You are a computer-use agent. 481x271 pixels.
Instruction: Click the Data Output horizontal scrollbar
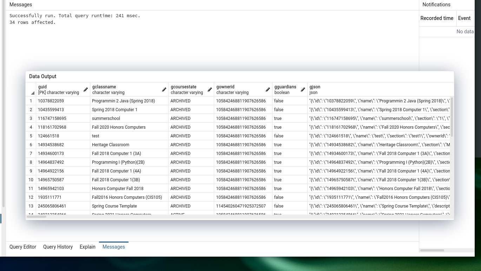[x=37, y=216]
